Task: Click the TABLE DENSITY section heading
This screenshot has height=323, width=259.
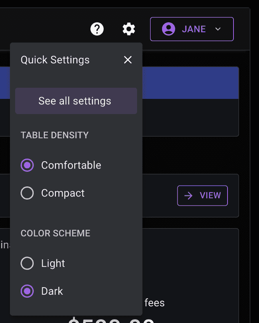Action: [x=55, y=135]
